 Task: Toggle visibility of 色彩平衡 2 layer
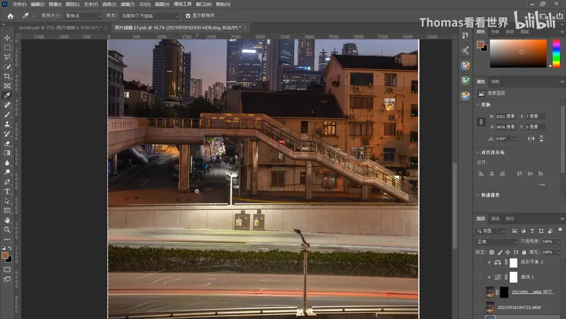(479, 262)
